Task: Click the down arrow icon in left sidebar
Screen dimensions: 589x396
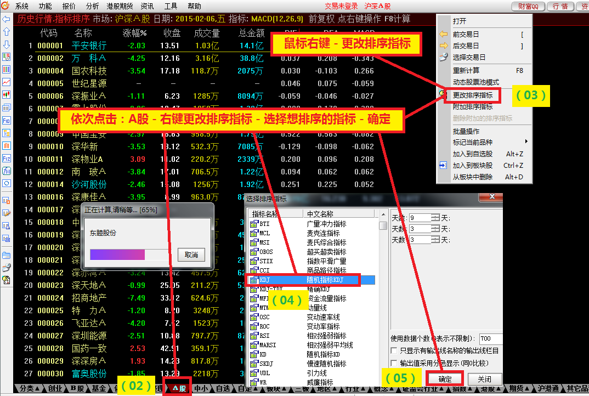Action: point(6,44)
